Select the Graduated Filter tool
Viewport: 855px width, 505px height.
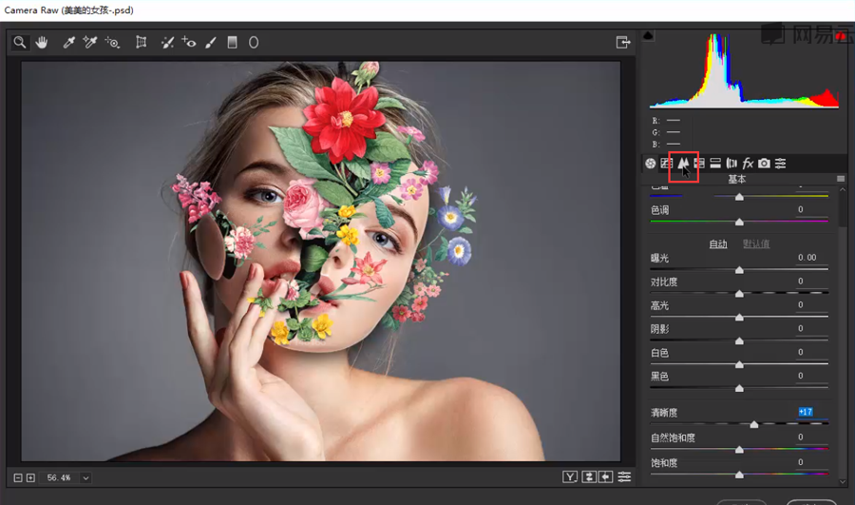[232, 43]
